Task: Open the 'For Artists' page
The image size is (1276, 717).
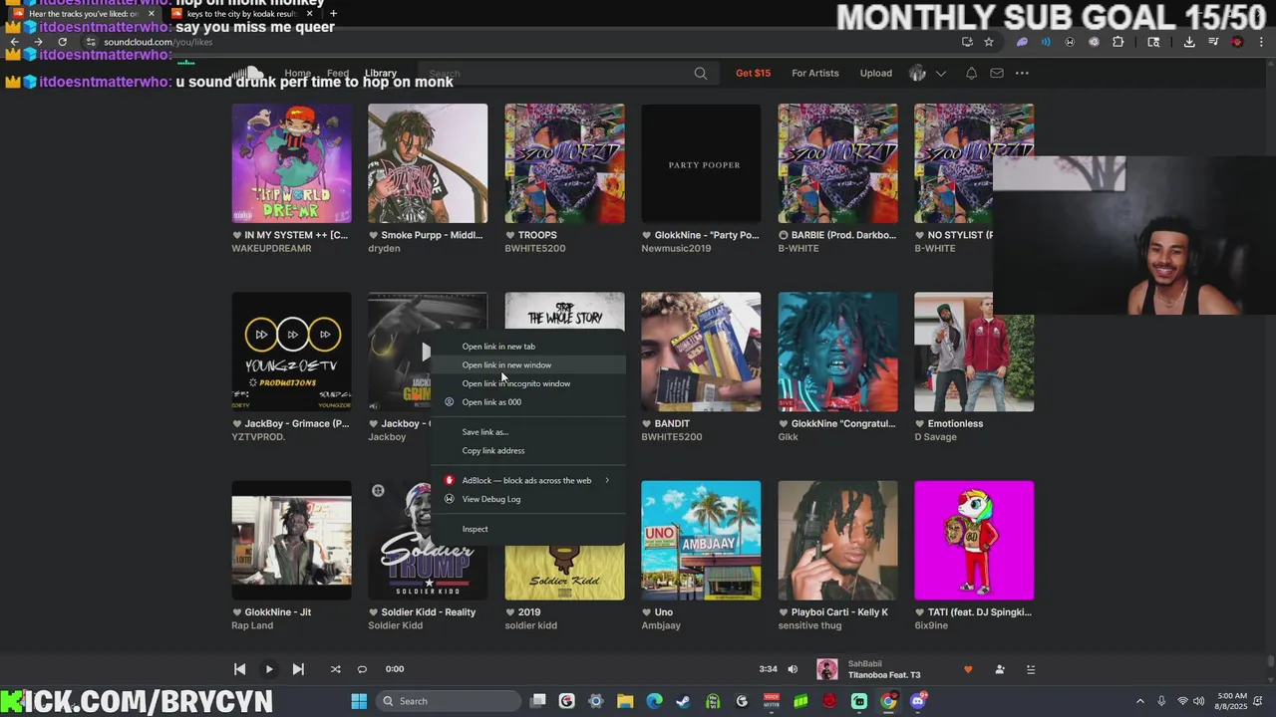Action: [815, 73]
